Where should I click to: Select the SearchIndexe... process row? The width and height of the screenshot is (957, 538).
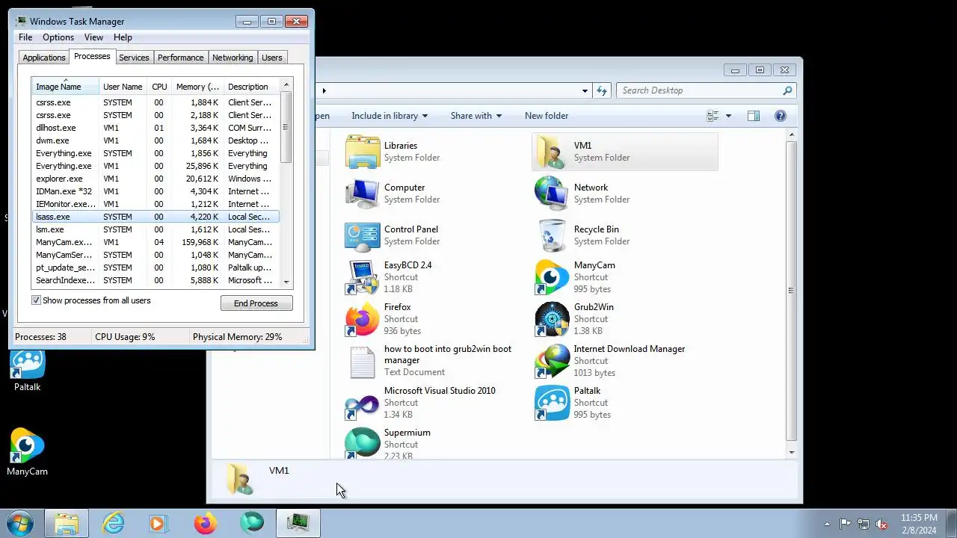[156, 280]
